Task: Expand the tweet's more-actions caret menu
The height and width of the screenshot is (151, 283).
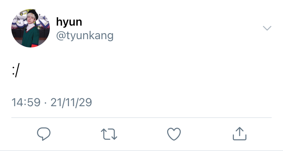Action: pyautogui.click(x=267, y=28)
